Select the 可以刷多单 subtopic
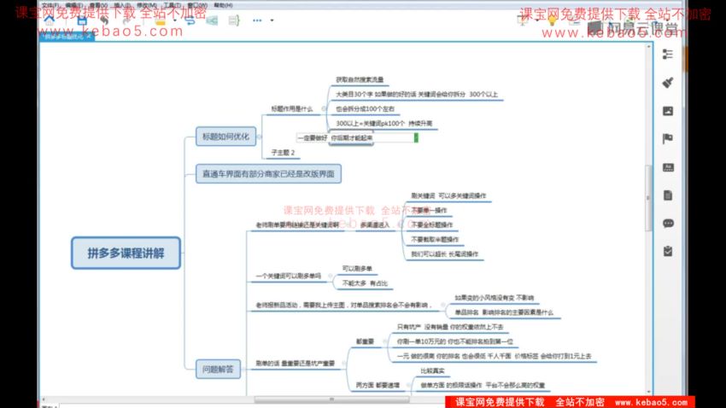 [357, 269]
